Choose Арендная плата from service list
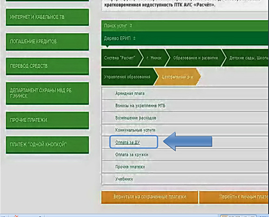This screenshot has height=217, width=269. 130,94
